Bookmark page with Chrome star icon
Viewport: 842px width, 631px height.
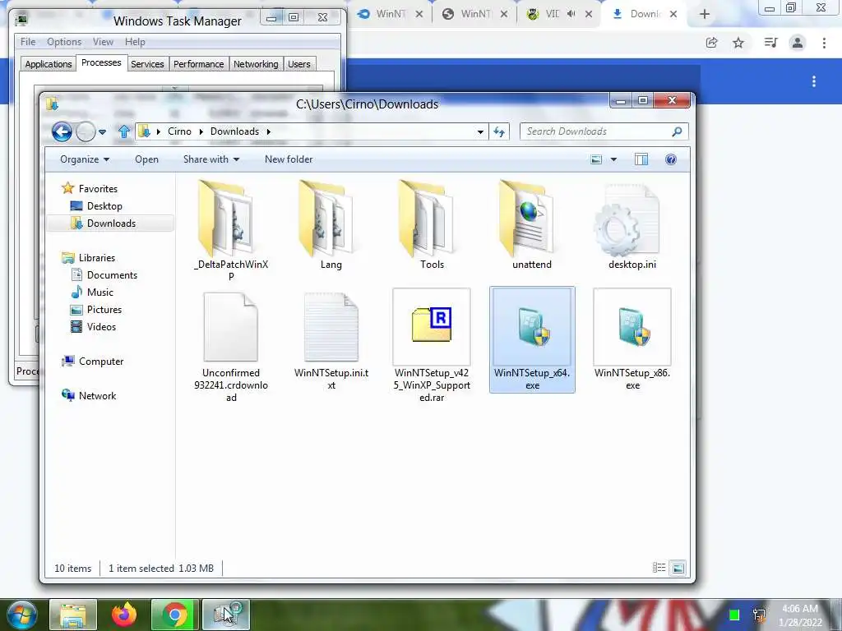[738, 43]
